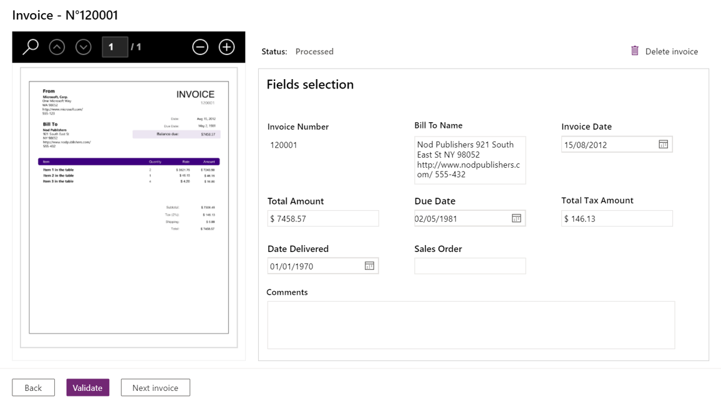This screenshot has width=721, height=404.
Task: Click inside the Comments text area
Action: [x=471, y=325]
